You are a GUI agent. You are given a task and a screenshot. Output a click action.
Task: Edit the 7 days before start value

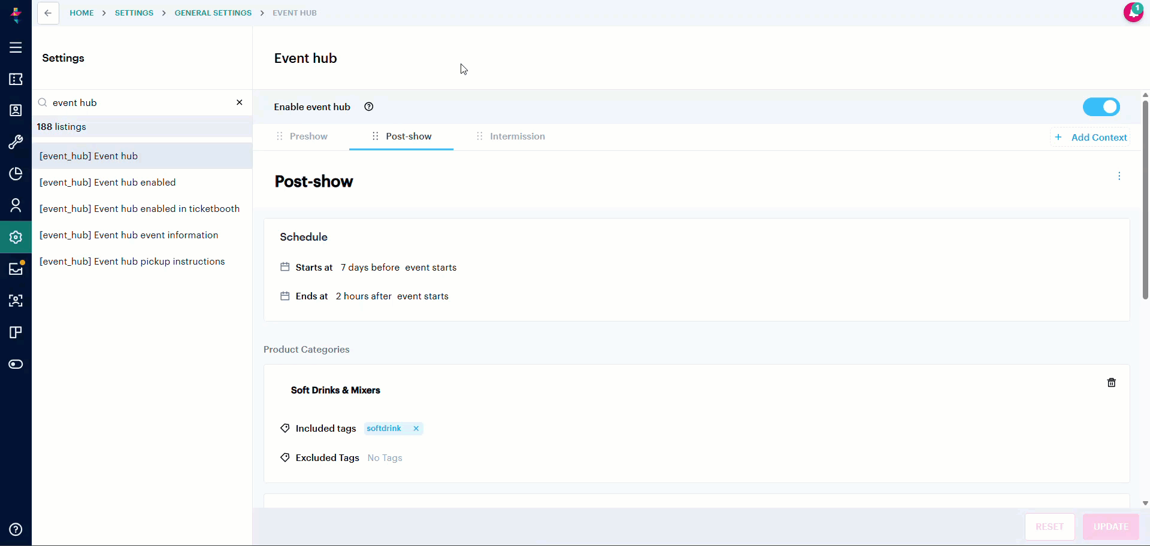(x=370, y=268)
